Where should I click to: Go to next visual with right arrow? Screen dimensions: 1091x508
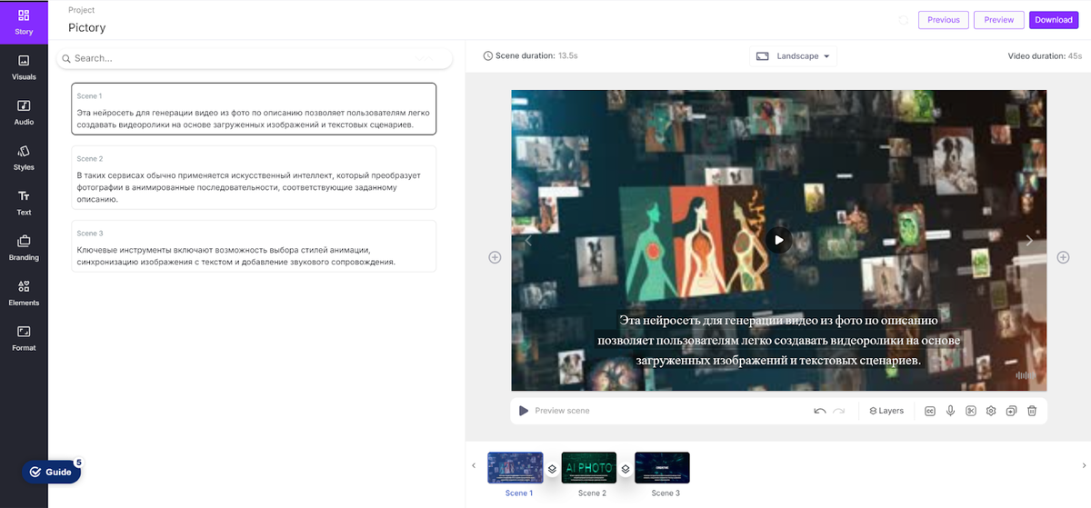1029,241
